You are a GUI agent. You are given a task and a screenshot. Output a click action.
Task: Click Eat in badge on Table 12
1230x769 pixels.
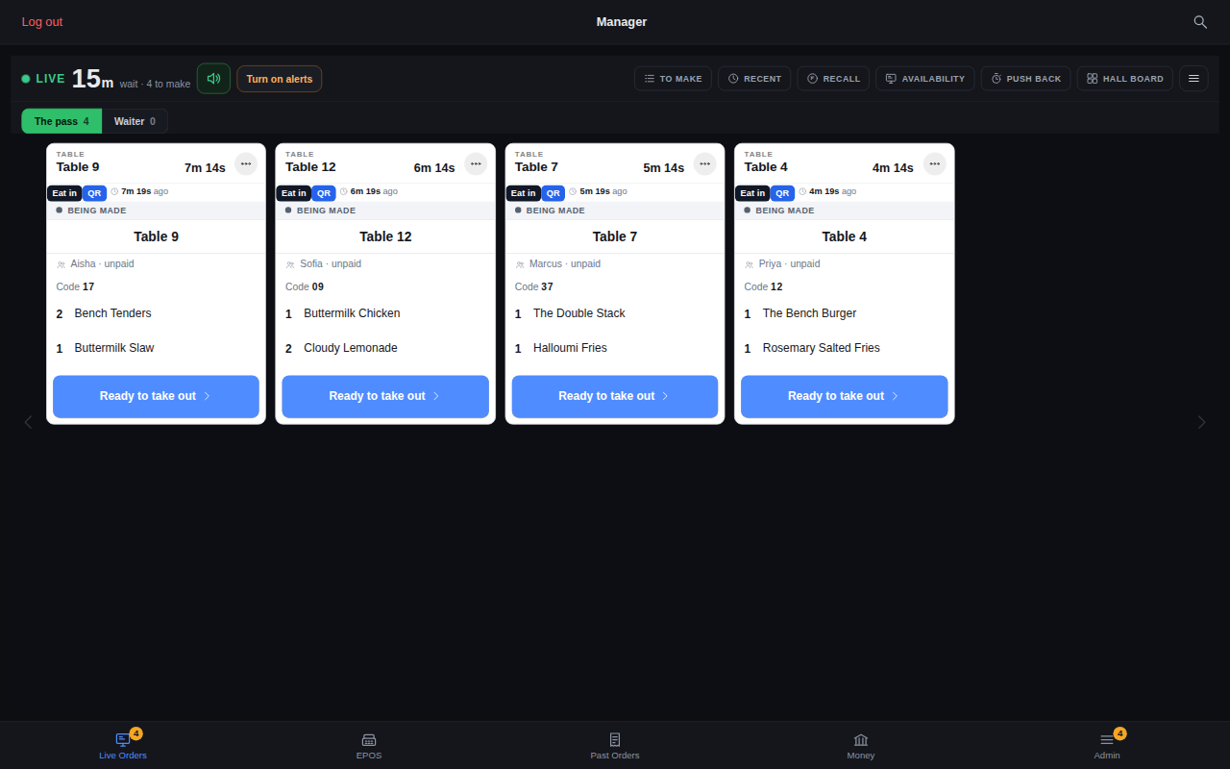(294, 193)
